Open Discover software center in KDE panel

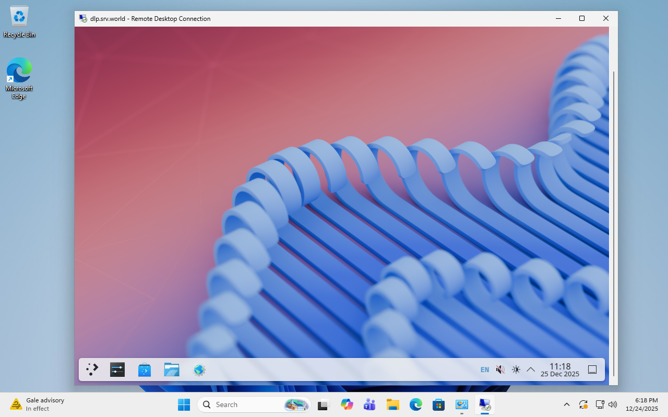coord(145,370)
